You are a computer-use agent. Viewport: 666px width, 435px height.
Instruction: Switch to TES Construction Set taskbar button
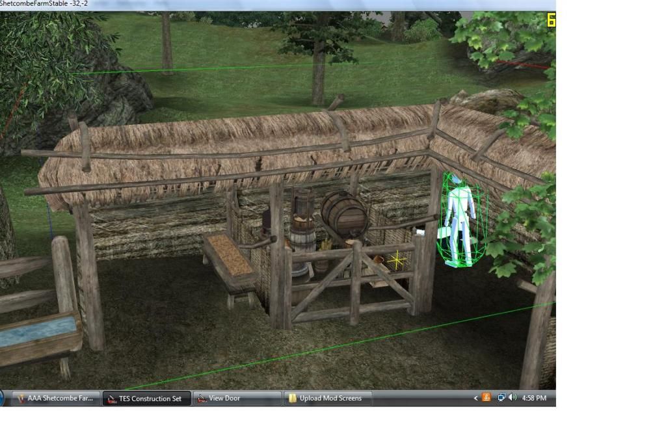pyautogui.click(x=146, y=399)
